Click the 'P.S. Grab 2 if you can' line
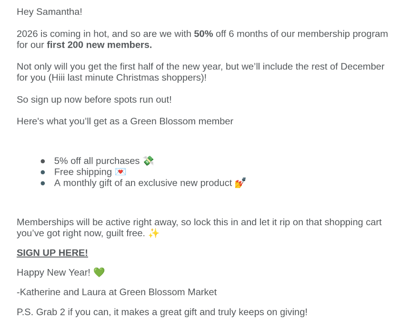The height and width of the screenshot is (329, 410). pyautogui.click(x=162, y=312)
